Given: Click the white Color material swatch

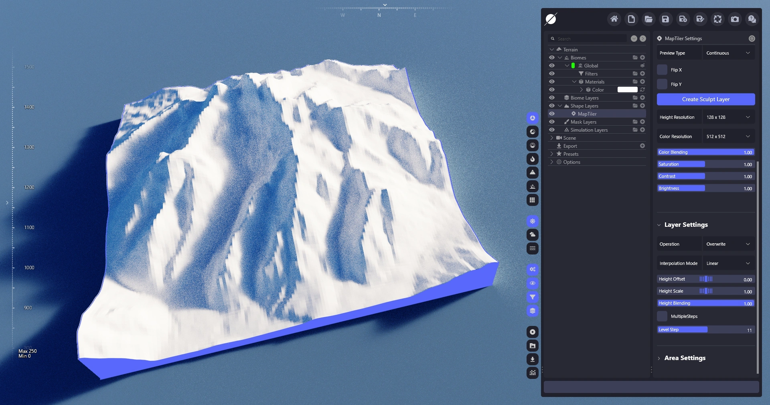Looking at the screenshot, I should coord(627,90).
